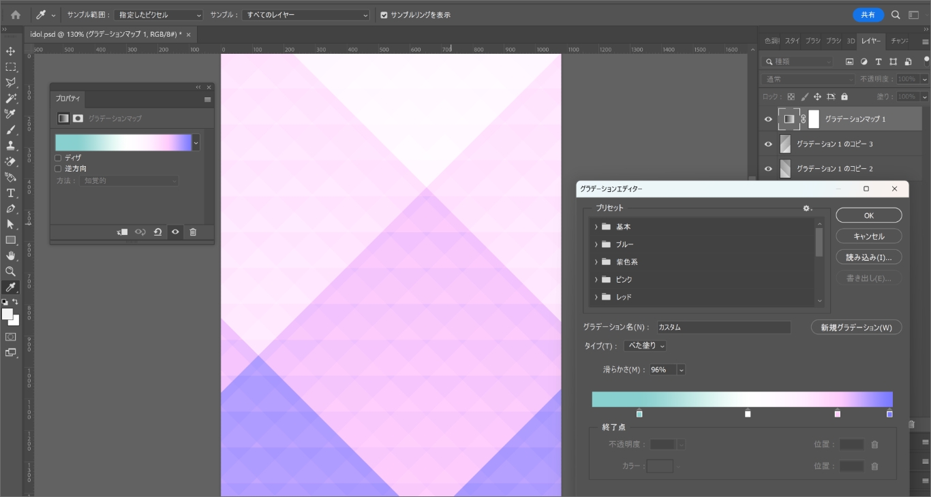This screenshot has width=931, height=497.
Task: Open the タイプ べた塗り dropdown
Action: [x=645, y=346]
